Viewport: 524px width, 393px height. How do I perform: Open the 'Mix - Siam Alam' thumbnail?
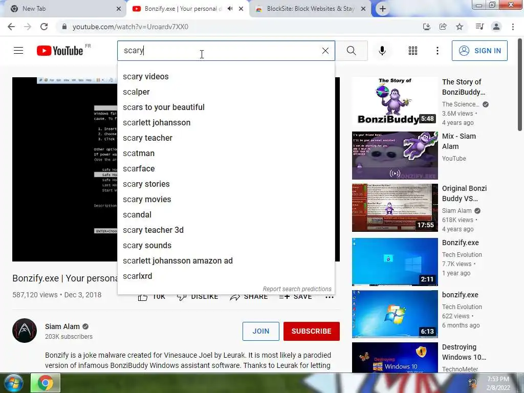point(395,156)
